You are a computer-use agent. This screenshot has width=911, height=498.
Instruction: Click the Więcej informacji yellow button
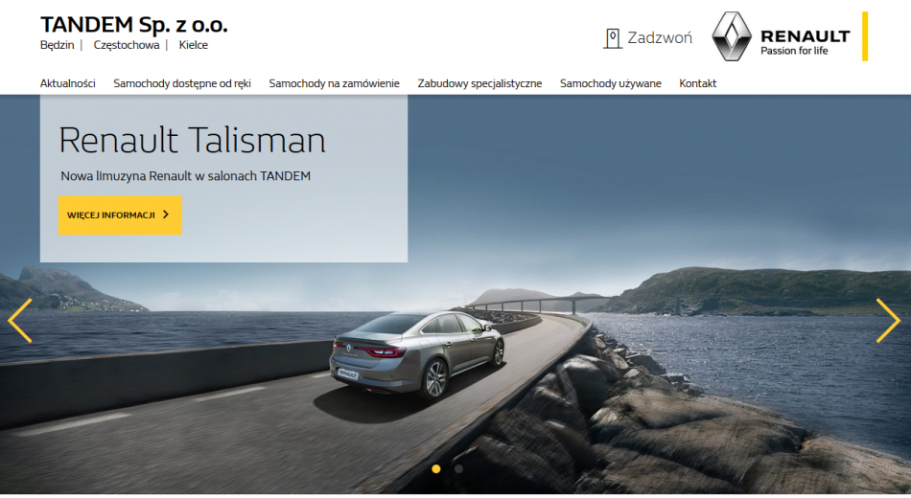coord(120,215)
